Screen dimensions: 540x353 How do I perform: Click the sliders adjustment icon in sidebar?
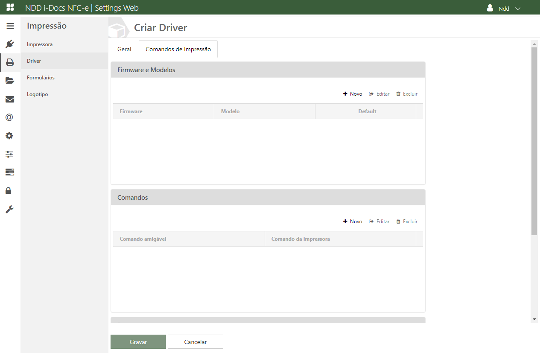(9, 154)
